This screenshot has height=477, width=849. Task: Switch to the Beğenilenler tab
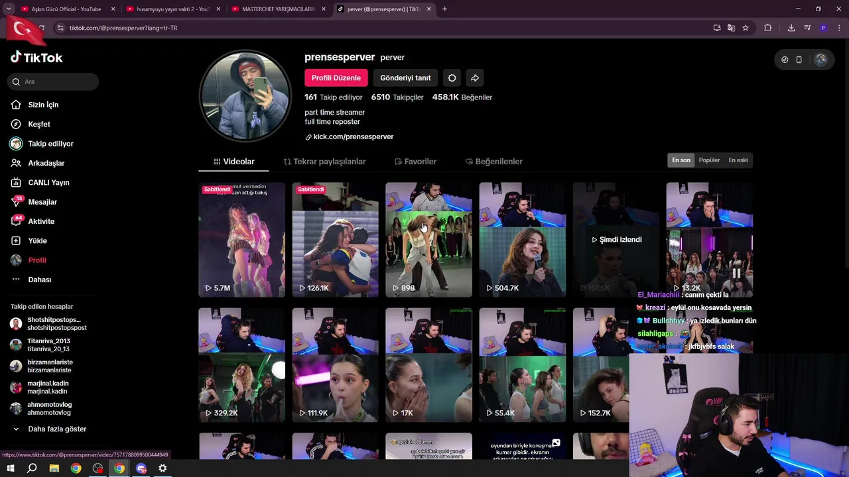494,162
